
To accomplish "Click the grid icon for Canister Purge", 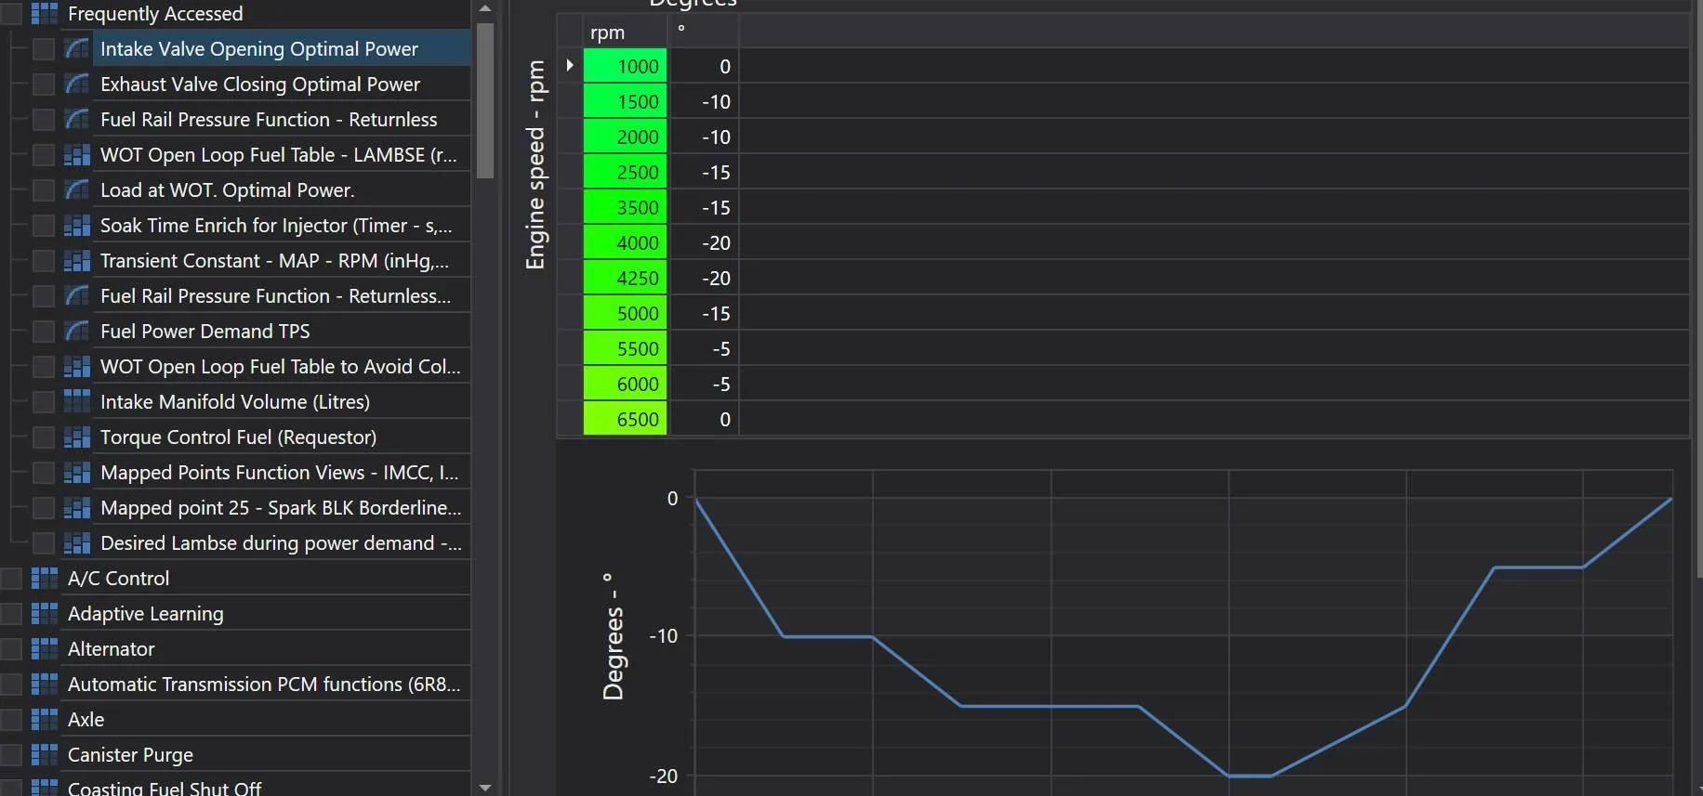I will (x=45, y=754).
